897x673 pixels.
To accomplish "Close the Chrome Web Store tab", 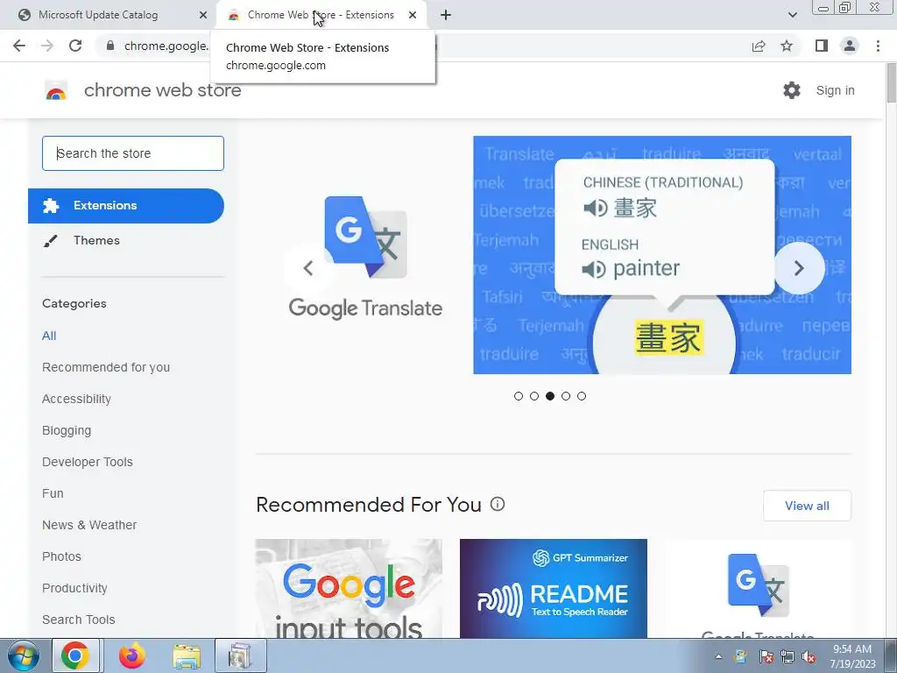I will [x=413, y=15].
